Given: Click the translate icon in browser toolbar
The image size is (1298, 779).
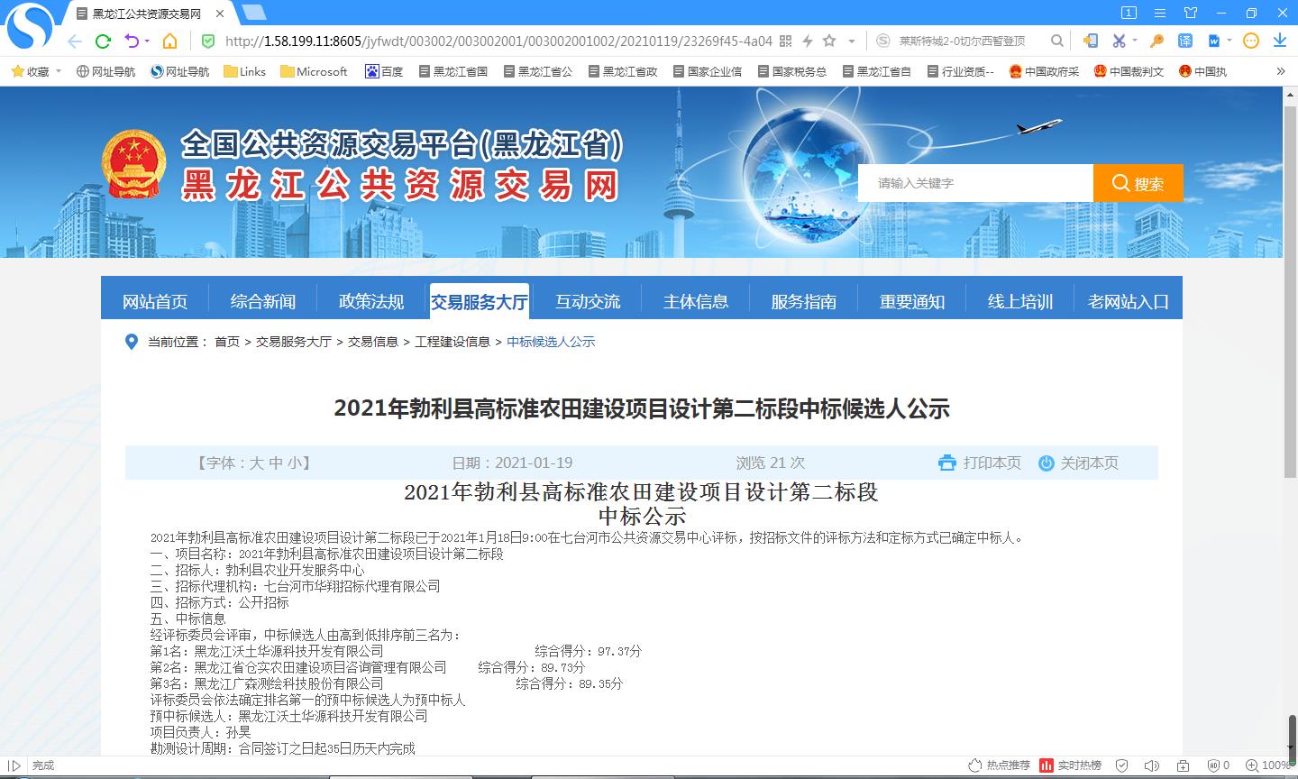Looking at the screenshot, I should pyautogui.click(x=1185, y=41).
